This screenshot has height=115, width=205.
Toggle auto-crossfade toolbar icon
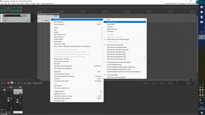2,11
